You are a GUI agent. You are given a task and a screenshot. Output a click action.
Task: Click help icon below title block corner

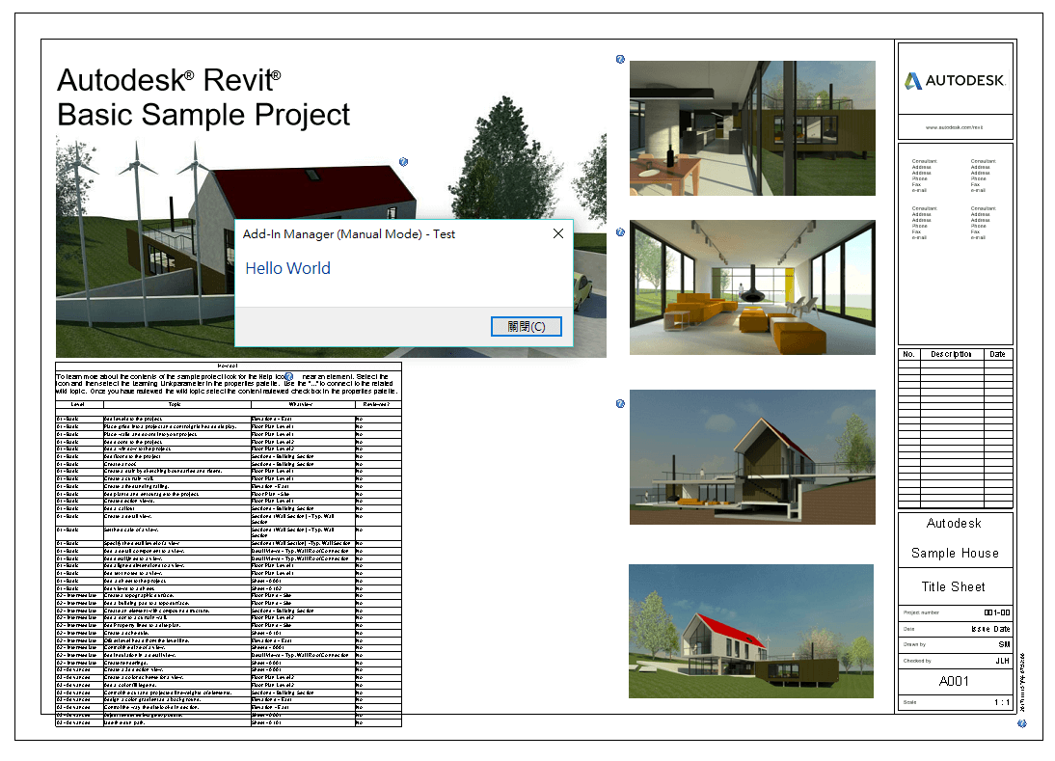pyautogui.click(x=1022, y=723)
